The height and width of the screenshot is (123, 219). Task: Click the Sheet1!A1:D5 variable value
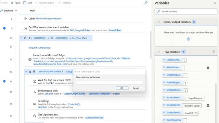click(191, 113)
